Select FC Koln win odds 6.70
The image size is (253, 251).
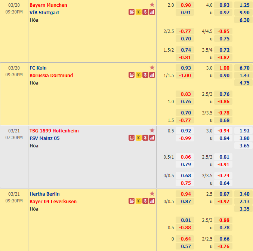coord(243,68)
